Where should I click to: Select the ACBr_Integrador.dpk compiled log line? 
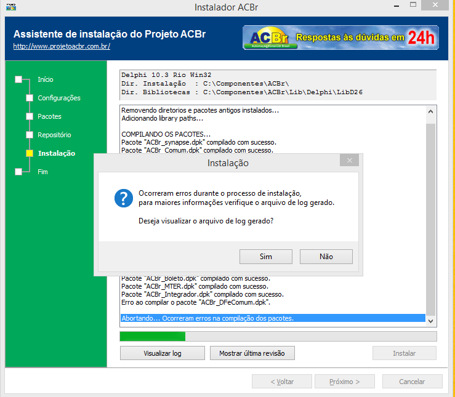tap(203, 294)
